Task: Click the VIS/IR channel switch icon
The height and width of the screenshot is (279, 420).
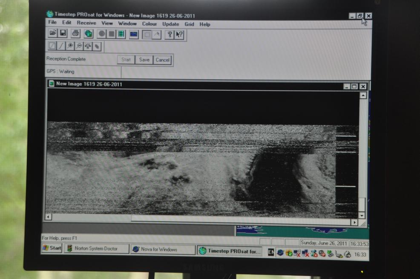Action: tap(88, 46)
